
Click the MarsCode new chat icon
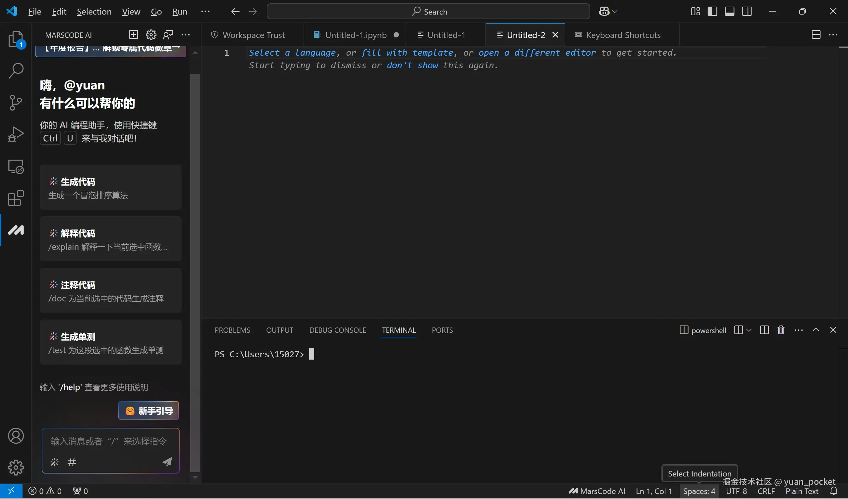click(133, 35)
